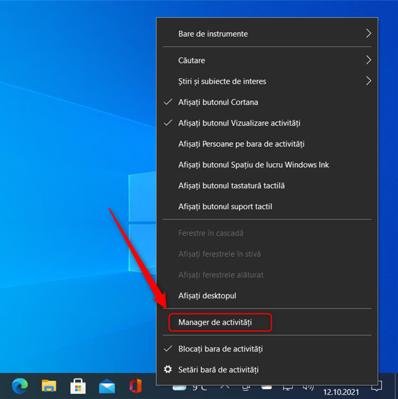Expand the Căutare submenu

(x=267, y=60)
